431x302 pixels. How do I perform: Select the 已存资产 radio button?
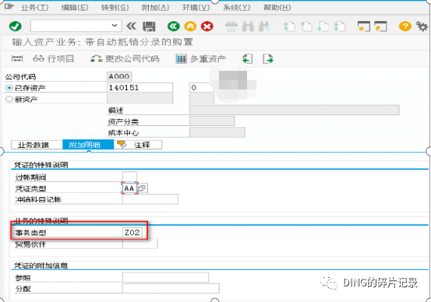point(9,88)
